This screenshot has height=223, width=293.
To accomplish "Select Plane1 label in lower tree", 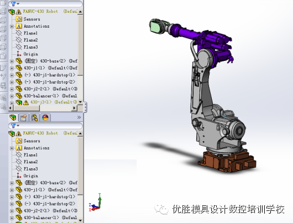I will tap(30, 155).
